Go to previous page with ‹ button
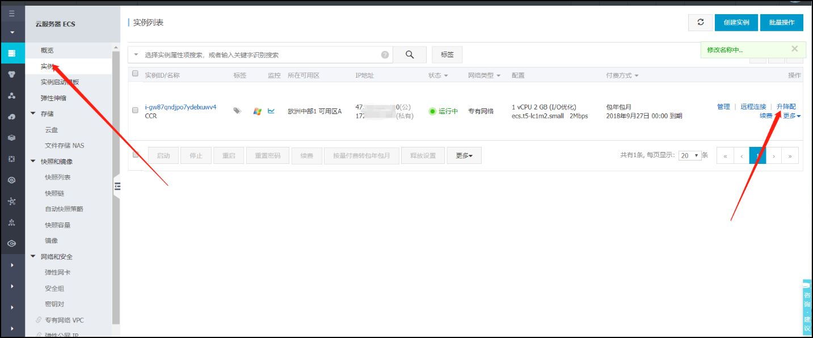This screenshot has width=813, height=338. (742, 155)
